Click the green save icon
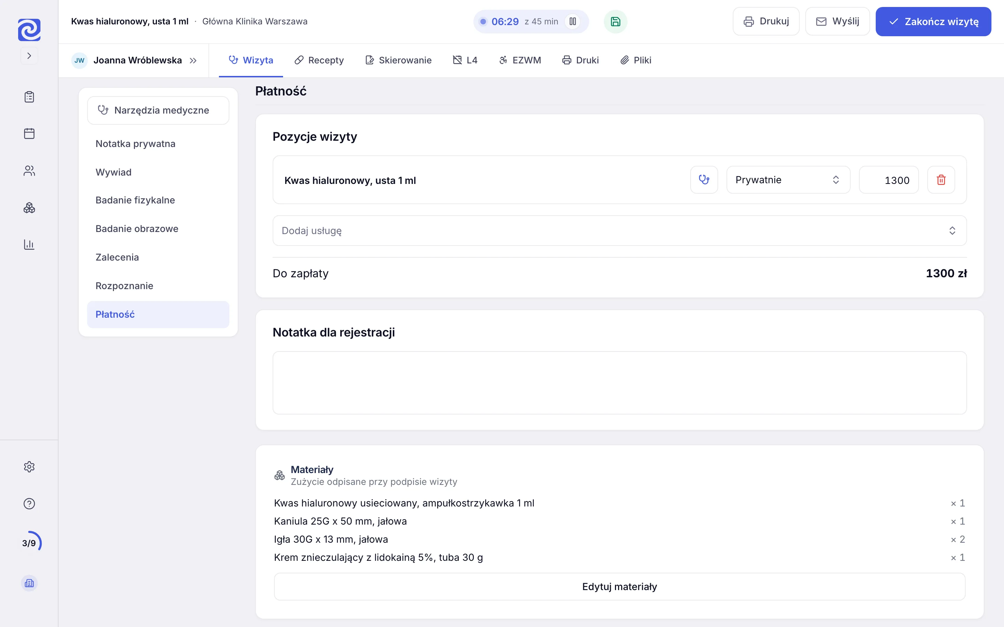This screenshot has height=627, width=1004. 615,22
